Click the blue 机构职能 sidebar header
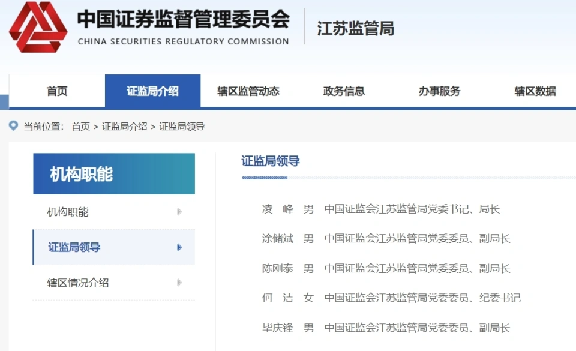Screen dimensions: 576x351 tap(114, 174)
